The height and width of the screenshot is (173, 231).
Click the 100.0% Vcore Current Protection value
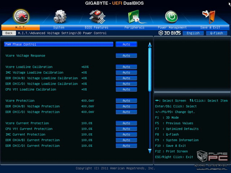click(x=87, y=123)
